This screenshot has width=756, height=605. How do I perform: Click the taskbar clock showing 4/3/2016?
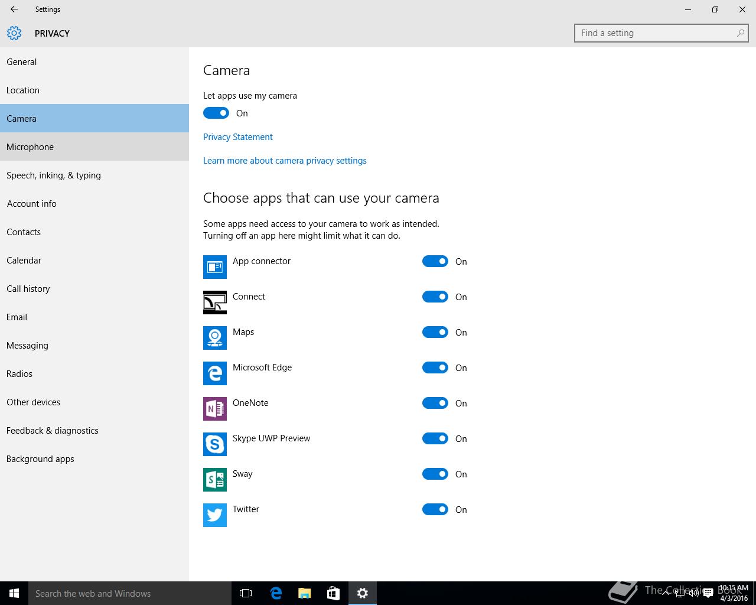734,593
